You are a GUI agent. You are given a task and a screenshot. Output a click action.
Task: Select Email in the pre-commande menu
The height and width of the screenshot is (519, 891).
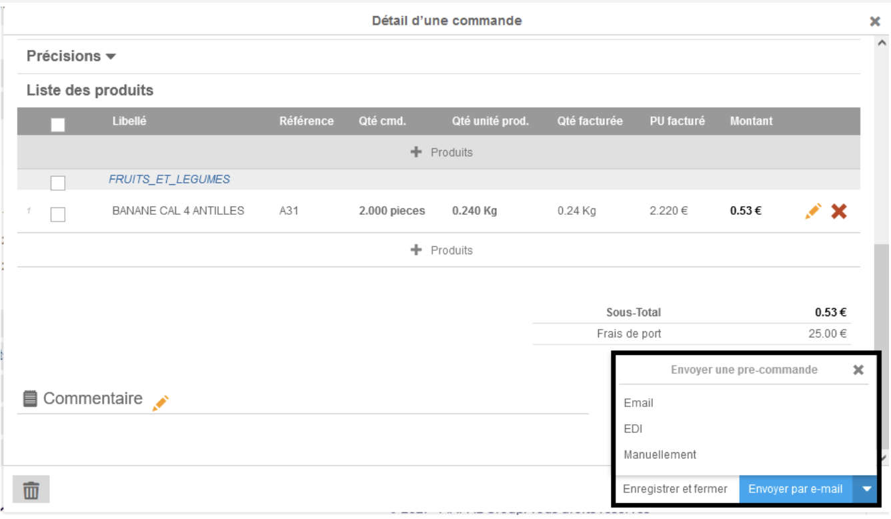[x=638, y=403]
